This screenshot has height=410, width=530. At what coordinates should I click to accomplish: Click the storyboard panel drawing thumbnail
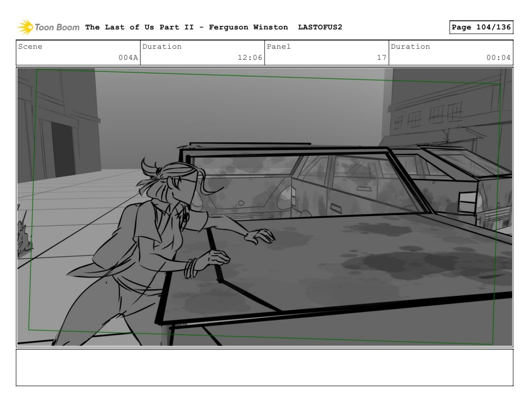tap(265, 207)
